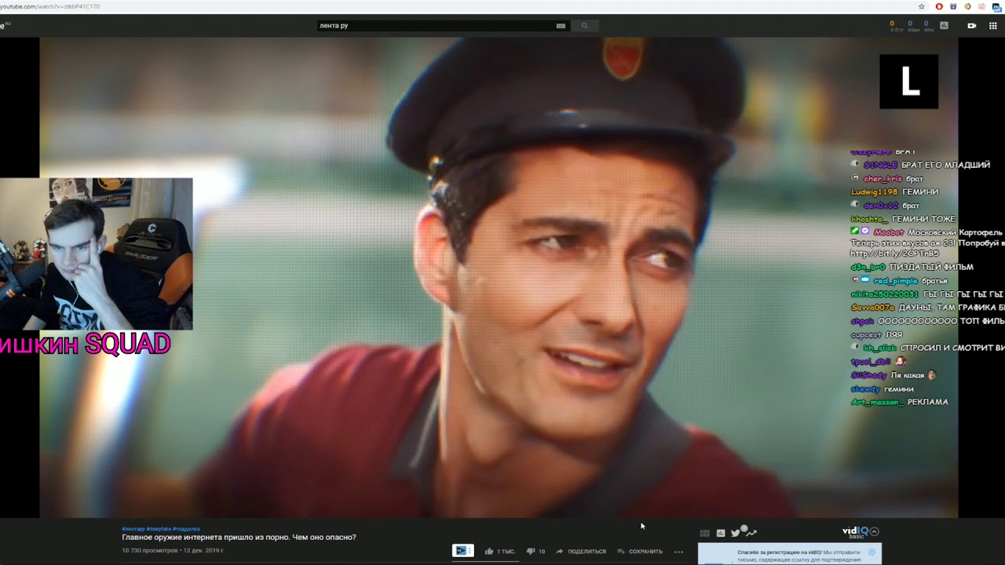Collapse the vidIQ basic panel chevron
Viewport: 1005px width, 565px height.
click(874, 531)
